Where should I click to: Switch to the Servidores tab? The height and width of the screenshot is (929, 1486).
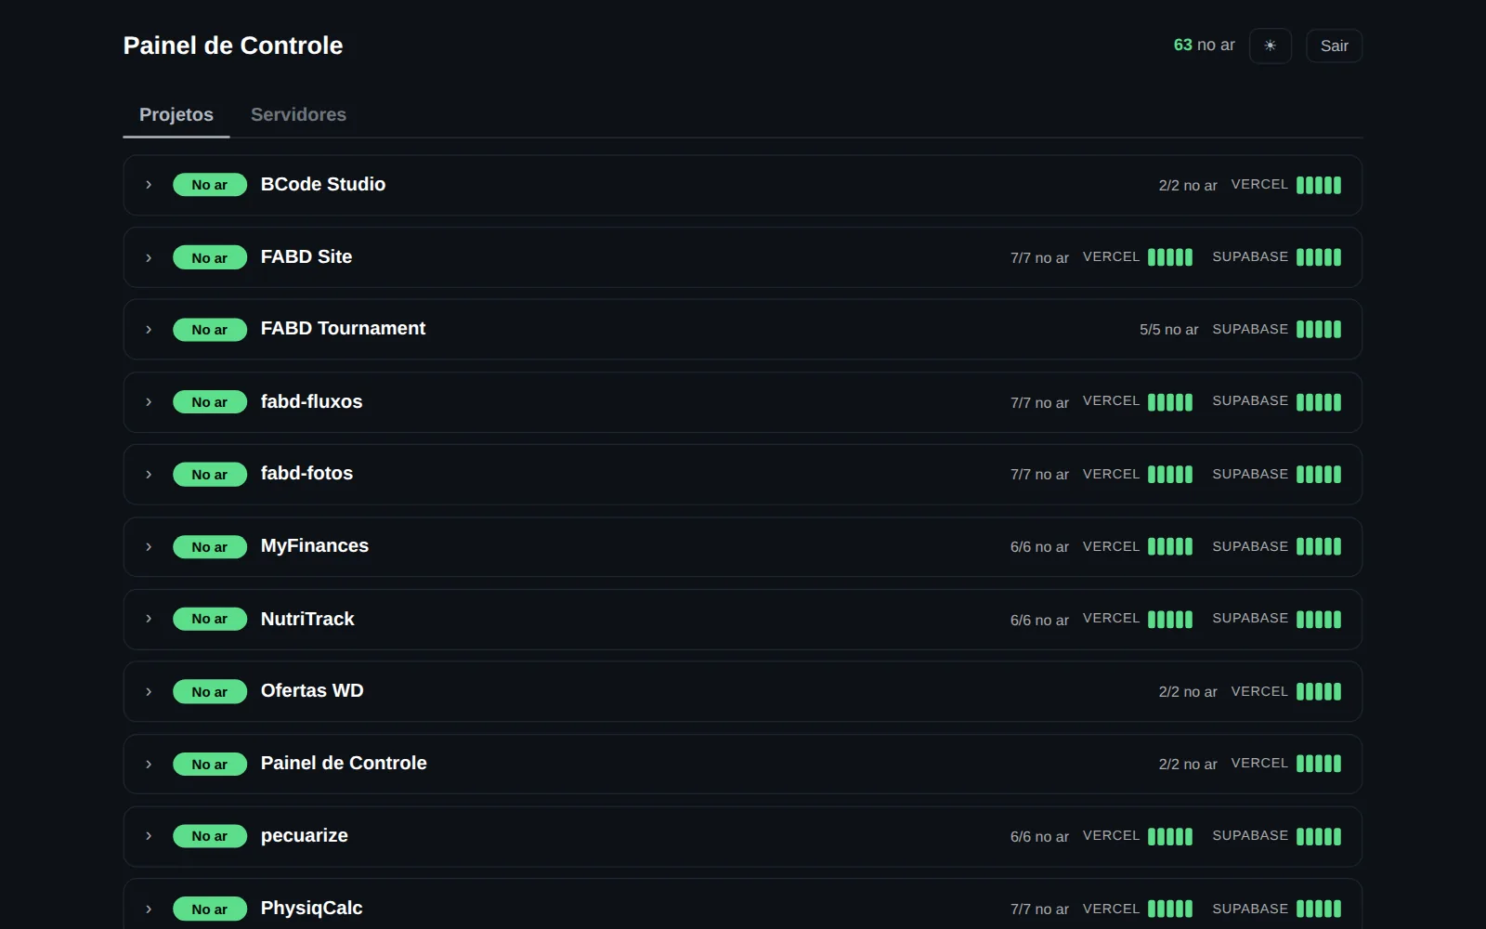coord(298,114)
